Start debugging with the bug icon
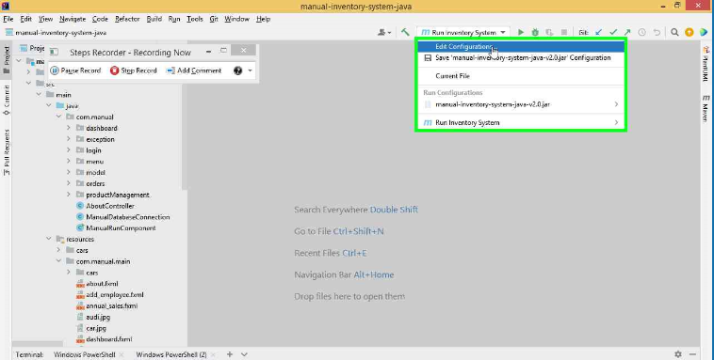 (535, 32)
